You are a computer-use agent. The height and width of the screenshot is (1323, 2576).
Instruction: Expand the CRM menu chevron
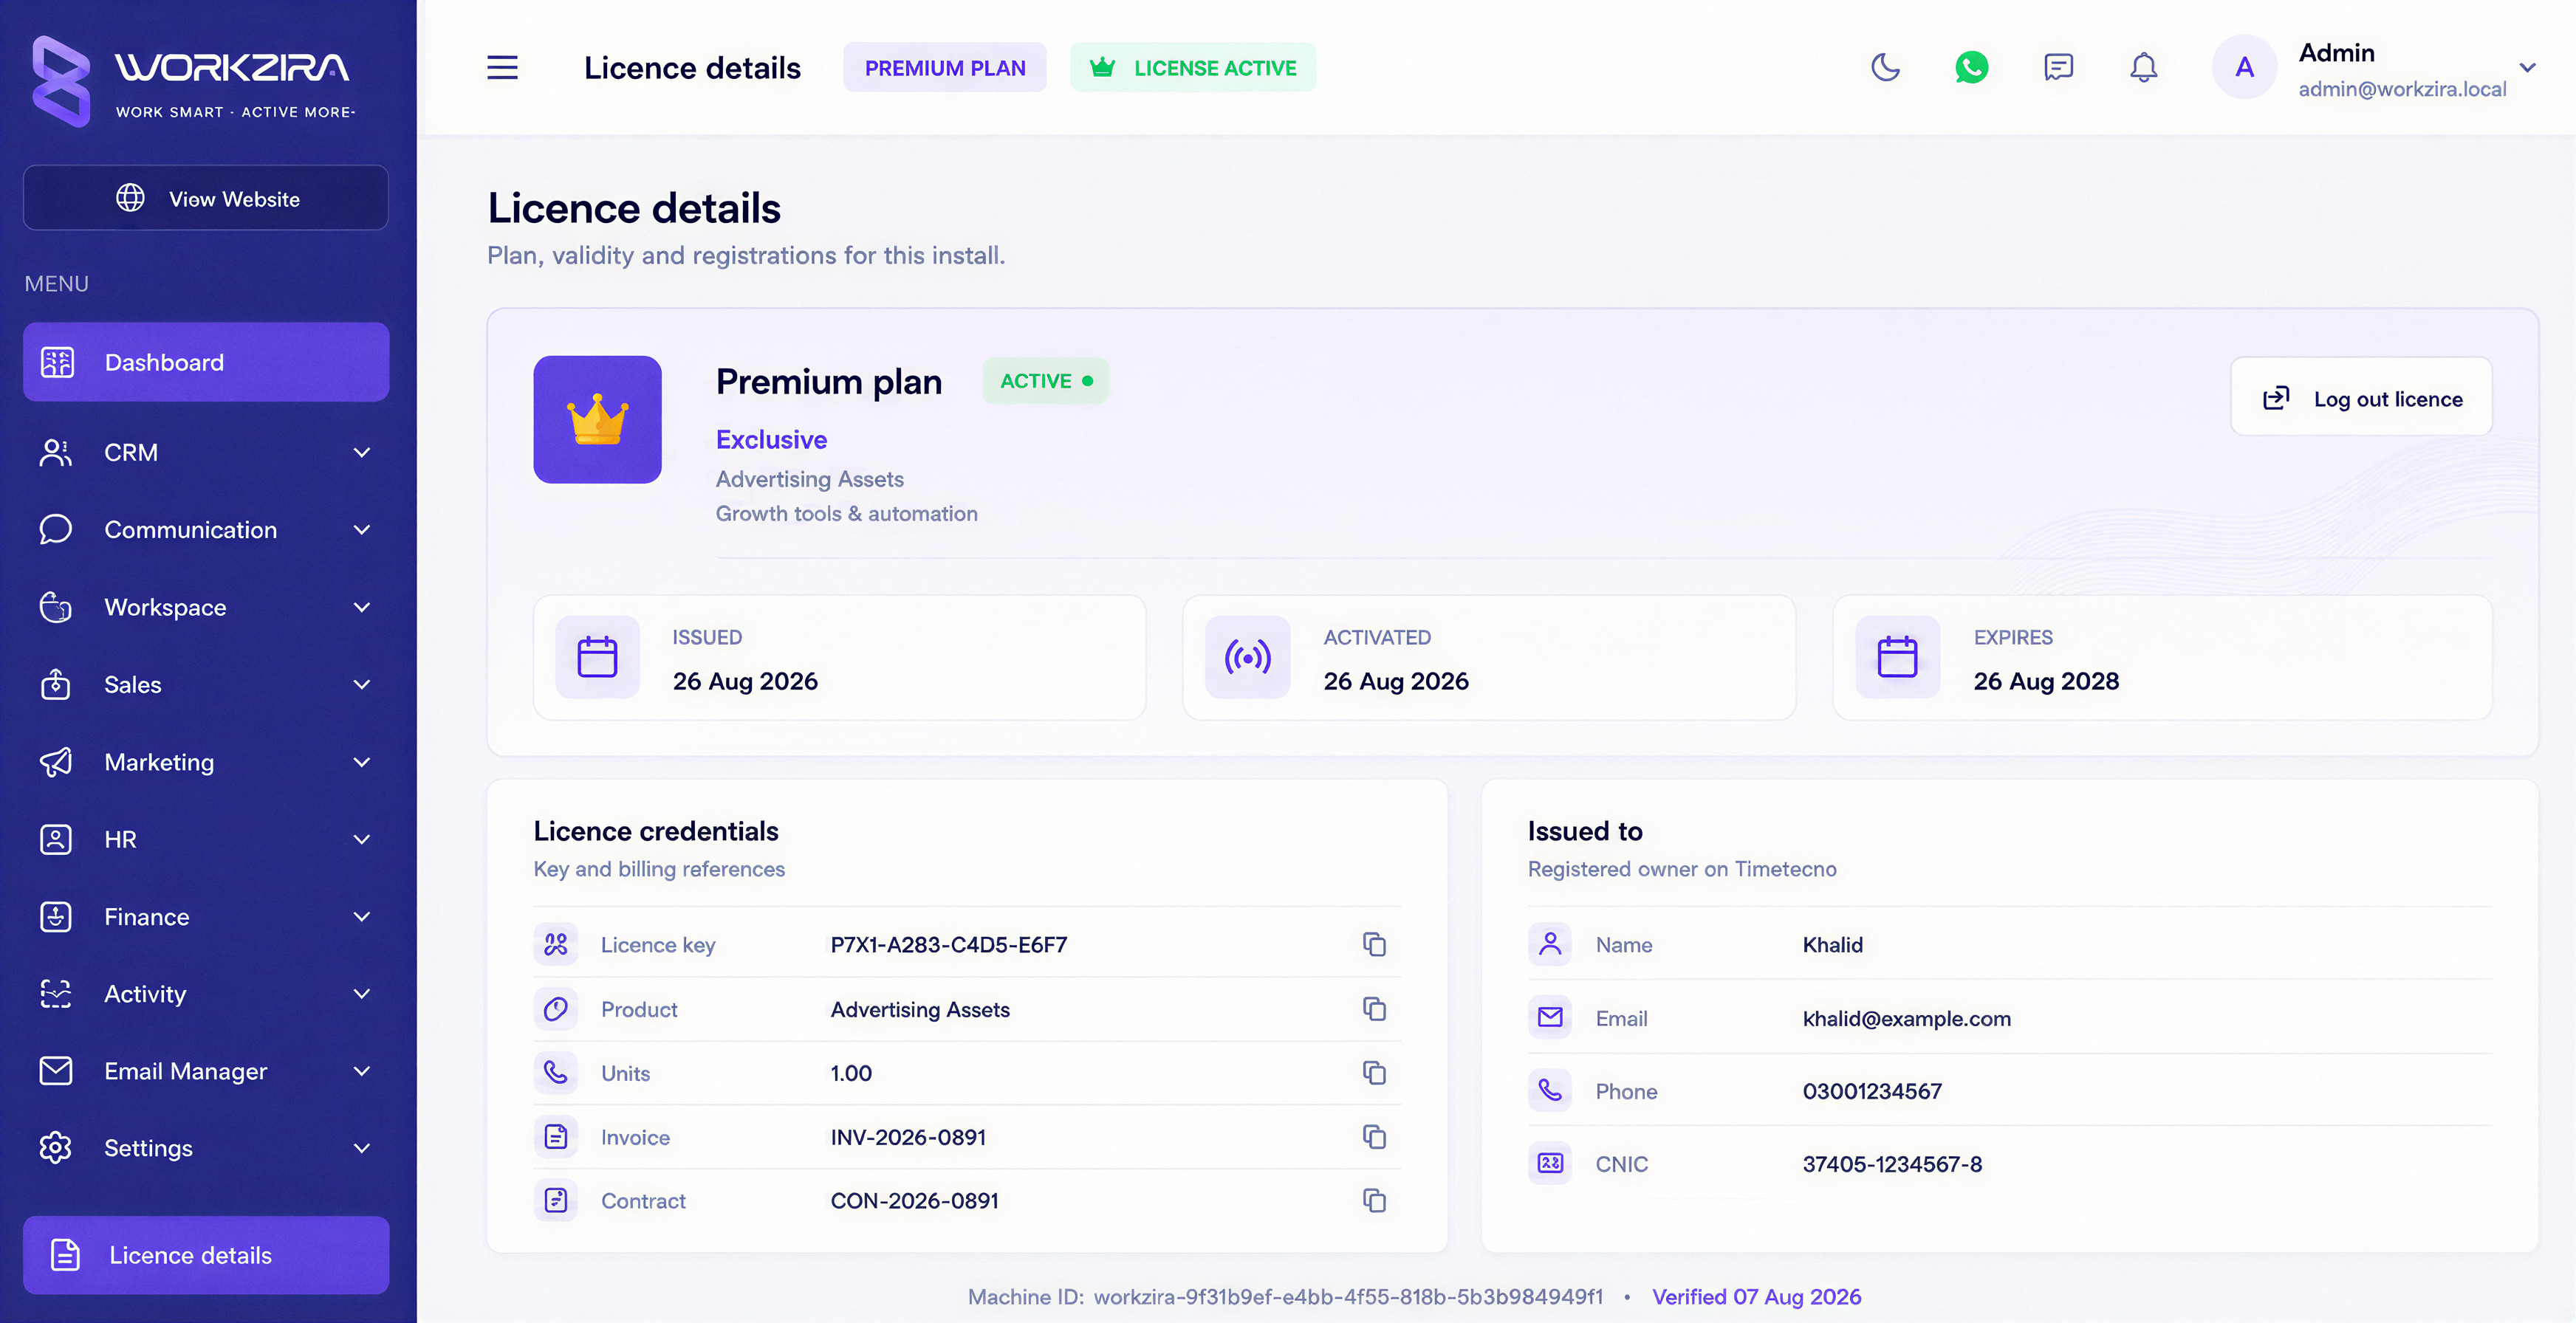(362, 452)
